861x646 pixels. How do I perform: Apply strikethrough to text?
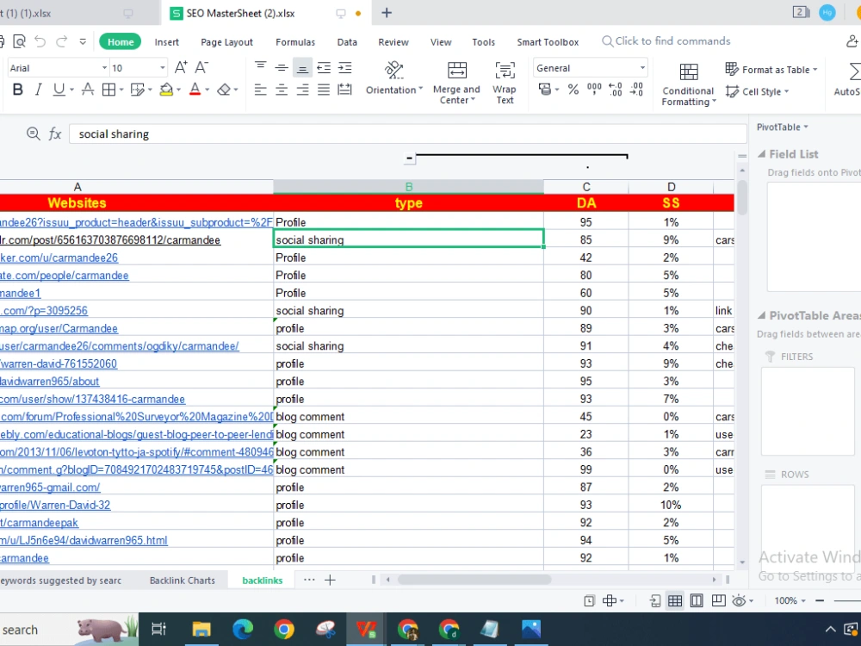point(87,90)
